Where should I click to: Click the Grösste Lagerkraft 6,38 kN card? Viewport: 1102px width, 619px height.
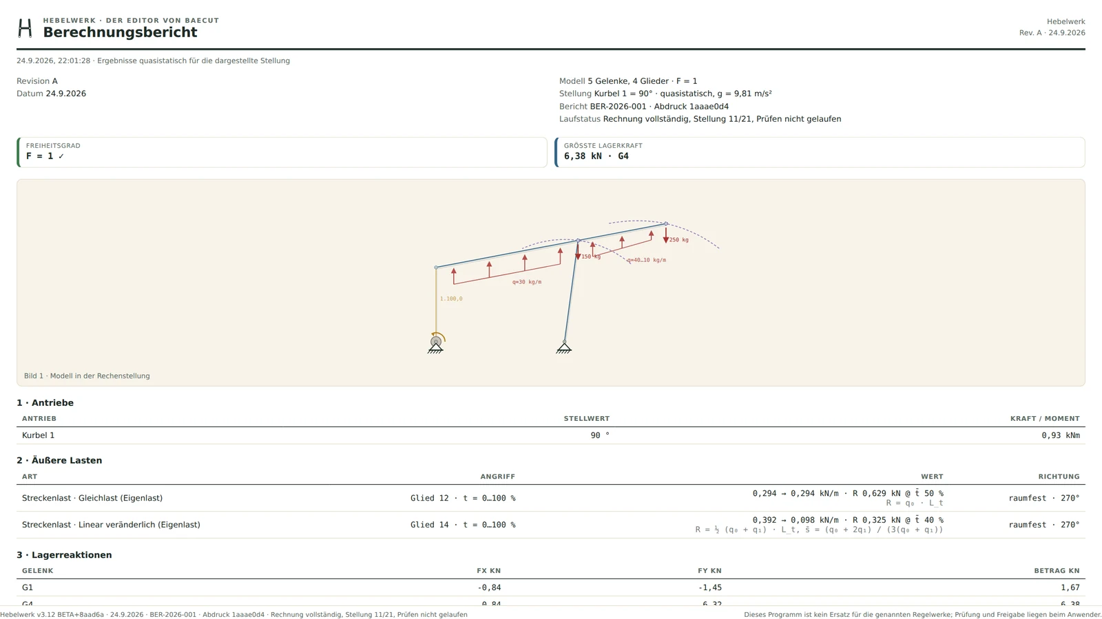pyautogui.click(x=820, y=152)
